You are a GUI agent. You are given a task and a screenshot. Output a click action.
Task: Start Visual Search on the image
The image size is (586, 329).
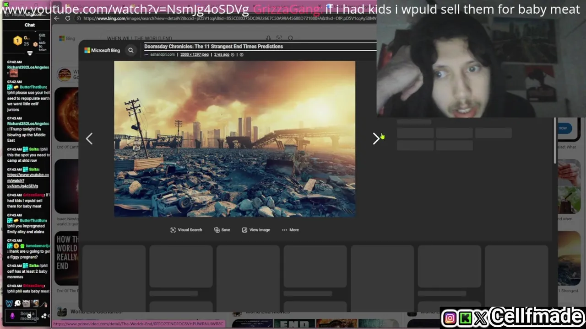point(186,230)
